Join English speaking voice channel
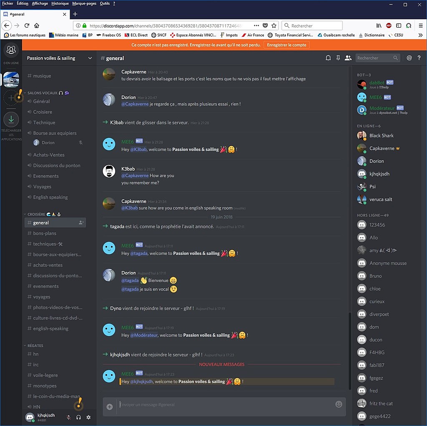Viewport: 427px width, 426px height. 50,197
